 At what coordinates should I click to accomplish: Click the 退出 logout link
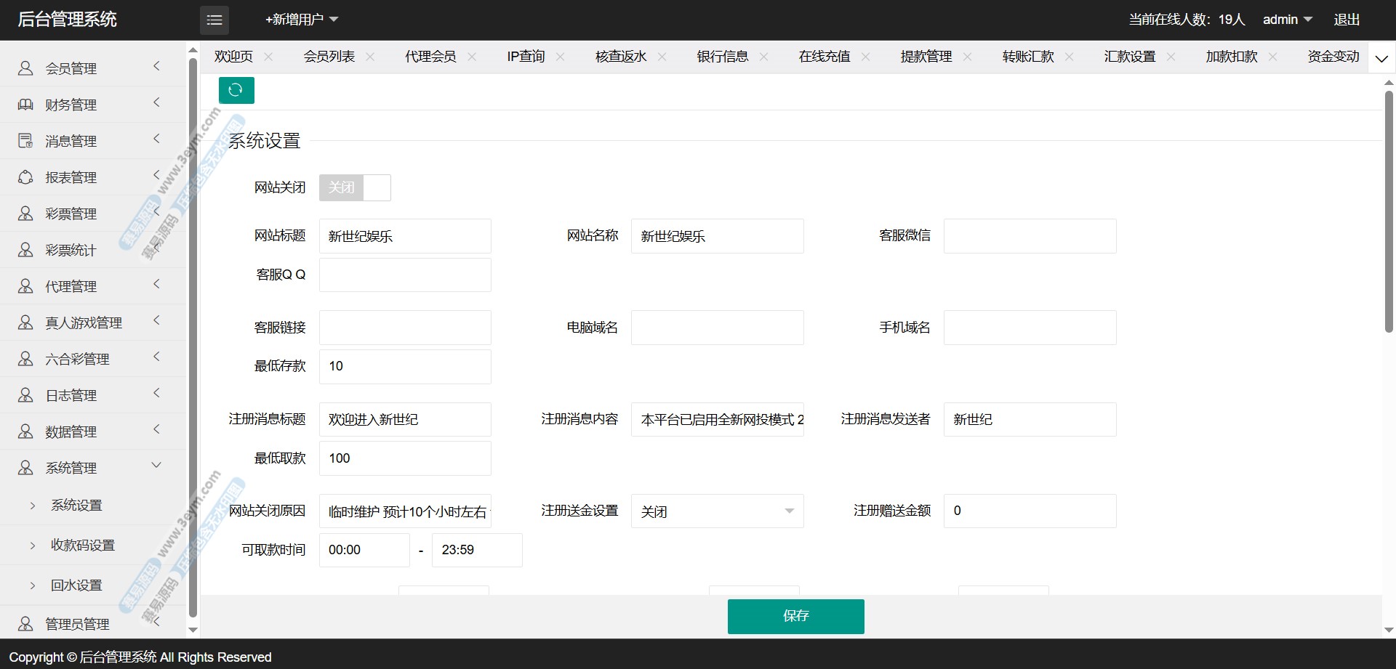coord(1346,20)
